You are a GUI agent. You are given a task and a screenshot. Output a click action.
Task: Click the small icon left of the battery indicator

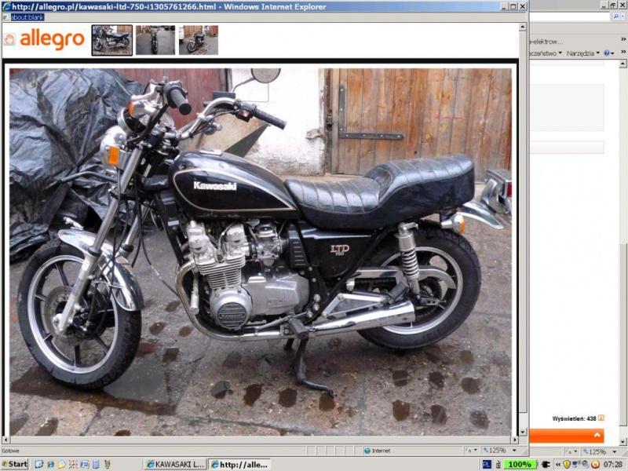[x=498, y=465]
